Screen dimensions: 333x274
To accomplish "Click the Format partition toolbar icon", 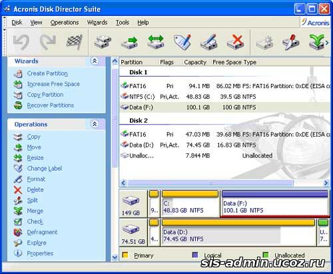I will pyautogui.click(x=209, y=42).
